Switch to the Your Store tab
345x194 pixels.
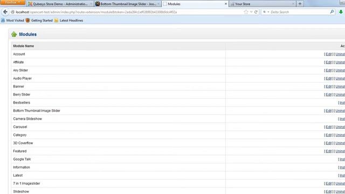point(262,4)
